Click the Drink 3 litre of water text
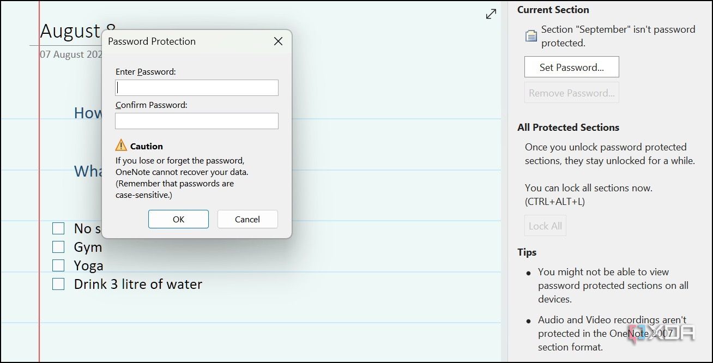The width and height of the screenshot is (713, 363). coord(138,284)
